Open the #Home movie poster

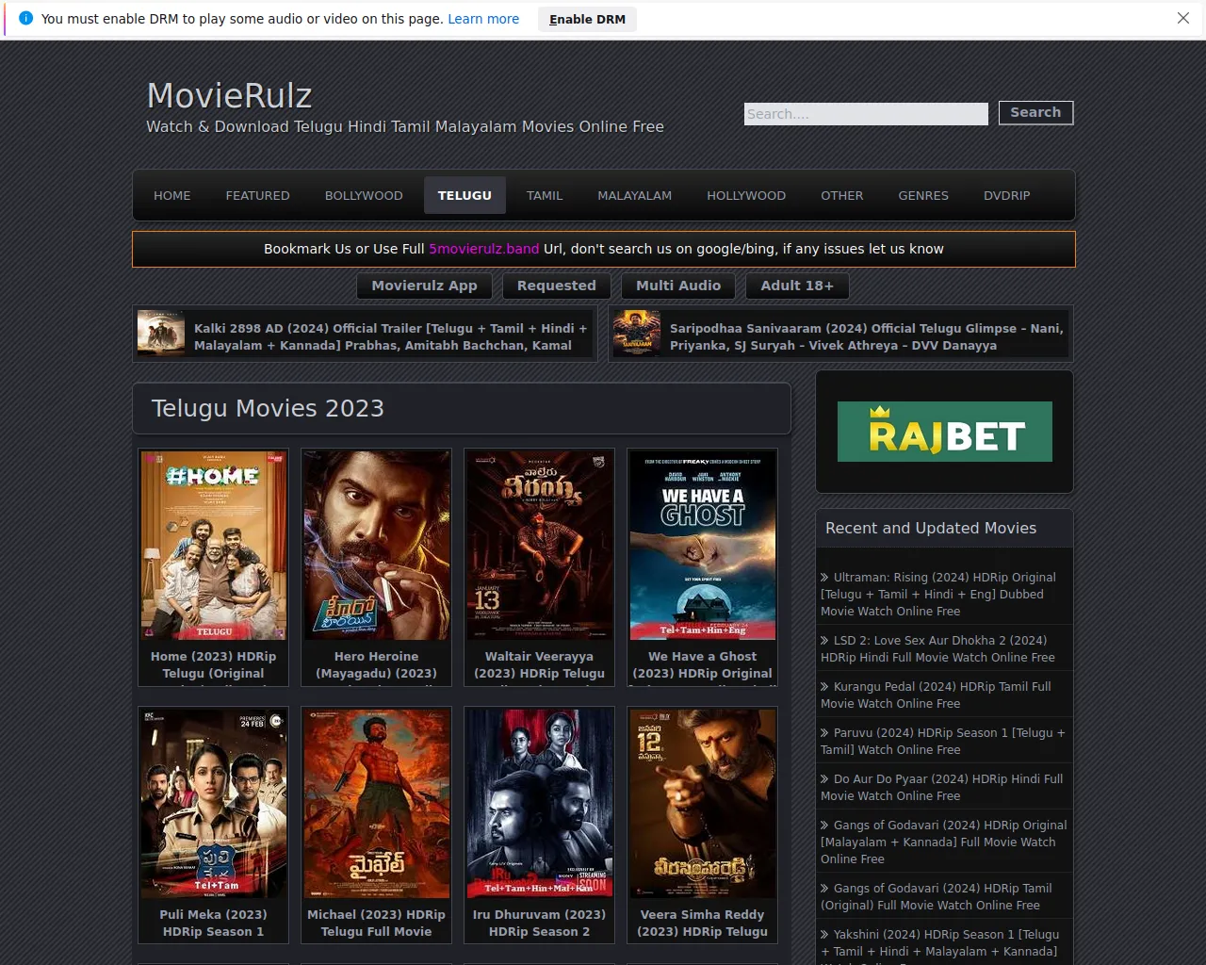click(x=214, y=546)
